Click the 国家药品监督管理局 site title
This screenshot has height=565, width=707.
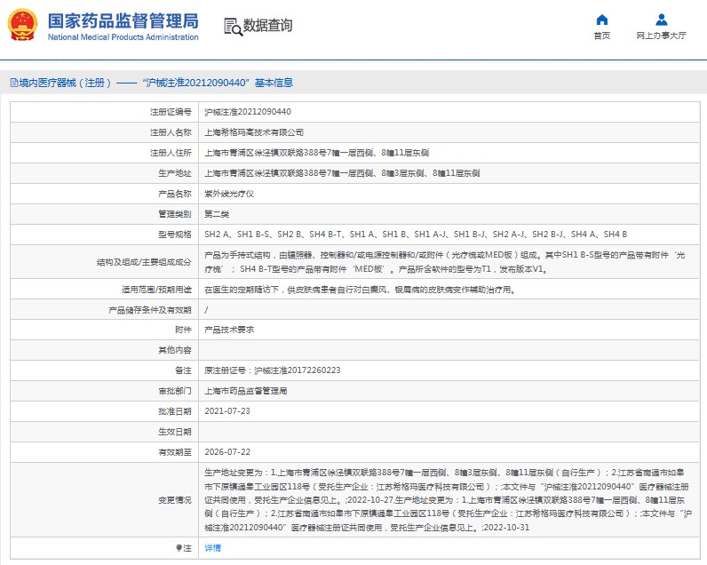pos(123,20)
